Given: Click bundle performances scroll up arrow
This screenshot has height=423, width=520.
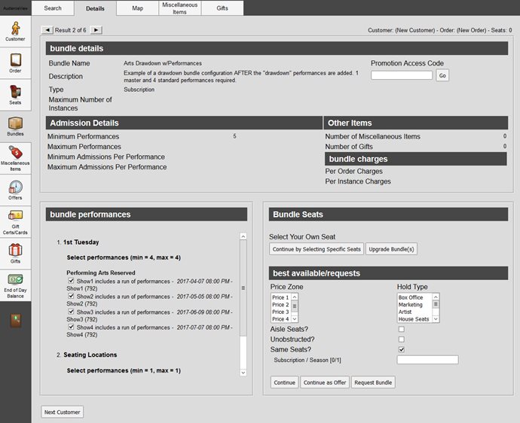Looking at the screenshot, I should point(243,236).
